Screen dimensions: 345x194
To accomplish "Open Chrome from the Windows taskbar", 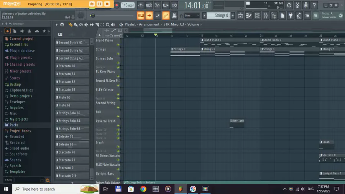I will (143, 189).
